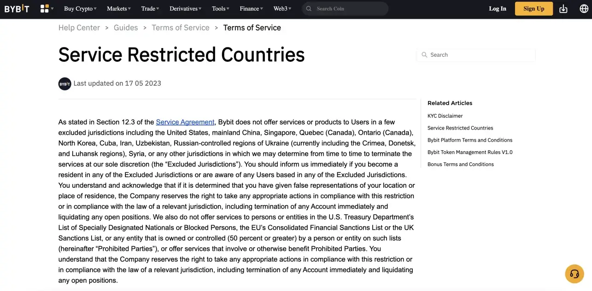Open the Buy Crypto dropdown
The width and height of the screenshot is (592, 291).
click(78, 8)
